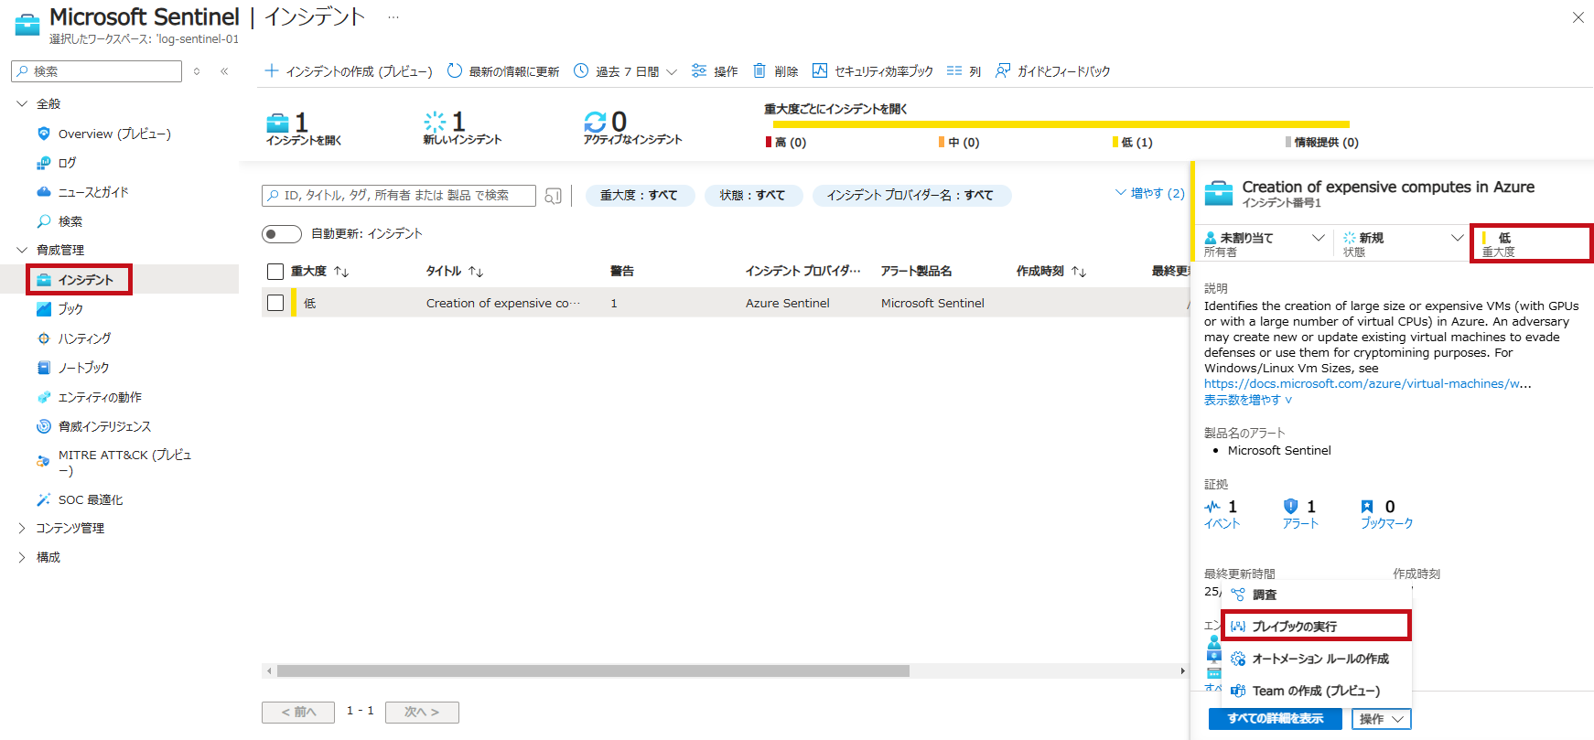Screen dimensions: 1594x740
Task: Click the 操作 sliders icon in toolbar
Action: click(699, 70)
